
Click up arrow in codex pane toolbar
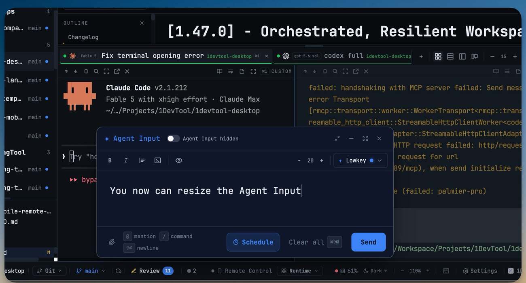[305, 71]
